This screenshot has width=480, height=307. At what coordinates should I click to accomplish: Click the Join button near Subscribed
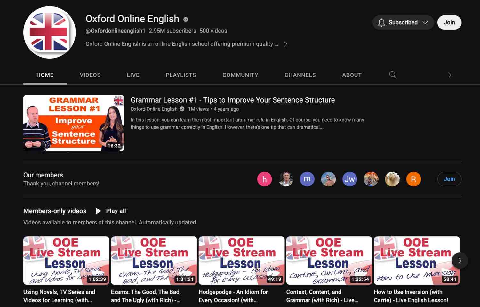[x=449, y=22]
